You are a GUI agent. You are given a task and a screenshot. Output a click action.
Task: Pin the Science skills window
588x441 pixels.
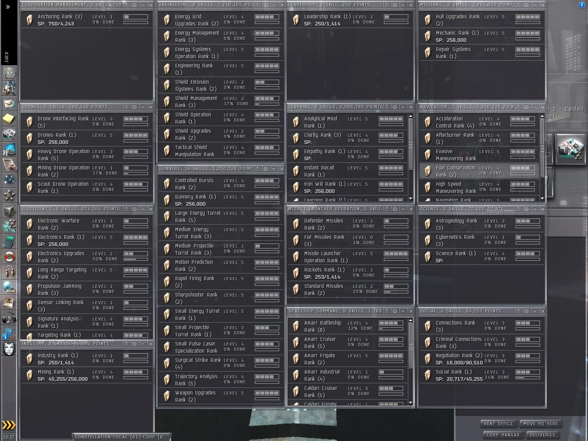(x=518, y=209)
